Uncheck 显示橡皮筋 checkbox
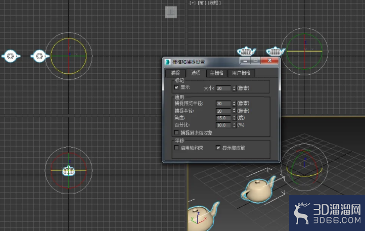The image size is (365, 231). point(218,148)
